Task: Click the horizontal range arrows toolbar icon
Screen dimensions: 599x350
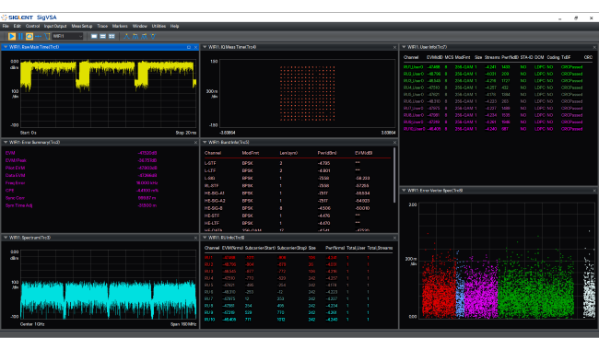Action: (38, 36)
